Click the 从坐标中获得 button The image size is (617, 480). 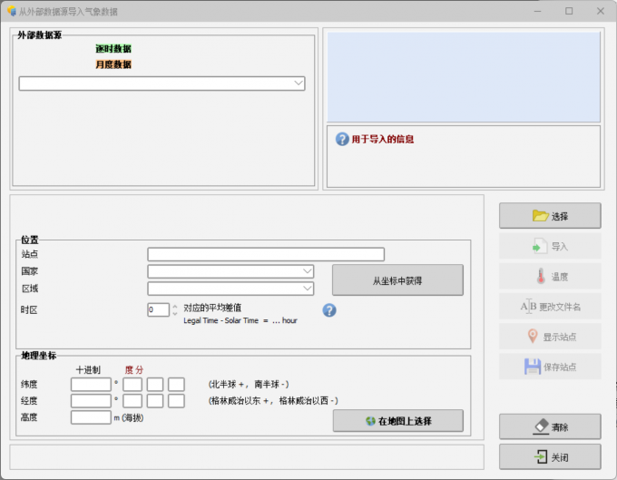(x=397, y=280)
